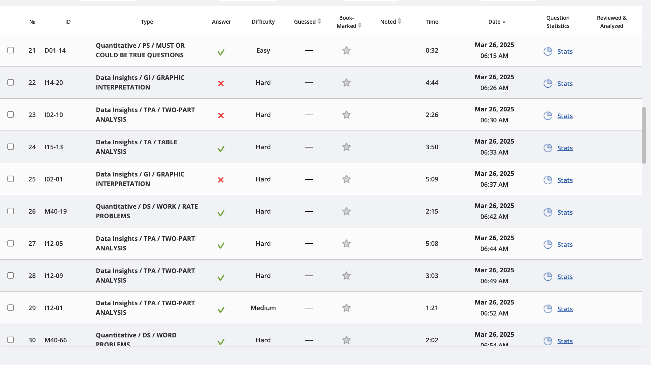Image resolution: width=651 pixels, height=365 pixels.
Task: Click the star bookmark icon for question M40-66
Action: [346, 340]
